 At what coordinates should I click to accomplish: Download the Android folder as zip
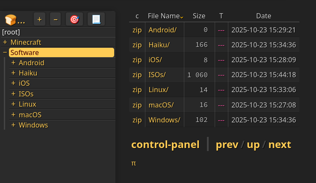pos(137,30)
